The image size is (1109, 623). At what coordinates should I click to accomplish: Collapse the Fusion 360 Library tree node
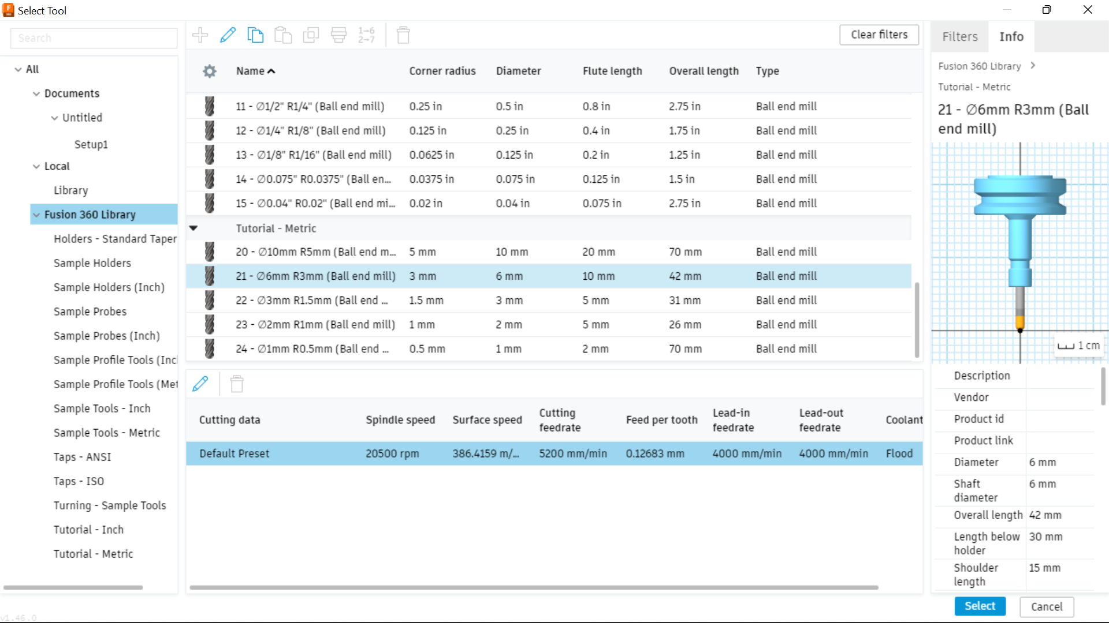[x=36, y=214]
